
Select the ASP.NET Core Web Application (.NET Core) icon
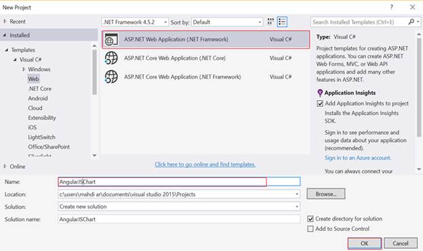point(111,58)
